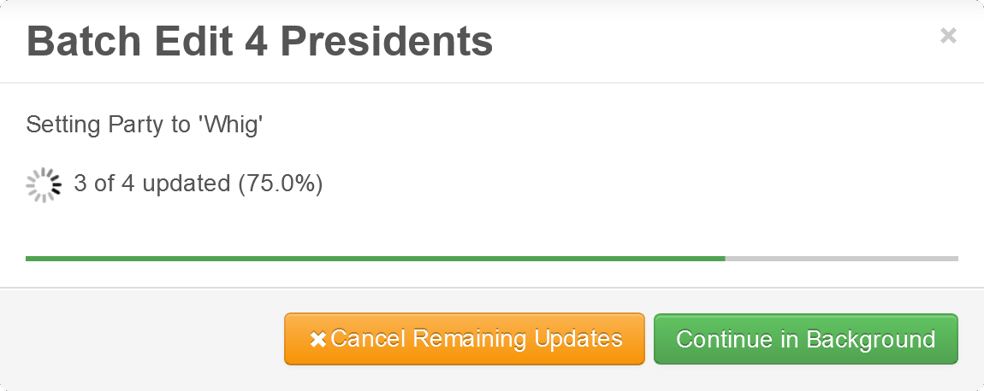Click the gray unfilled progress bar section
Screen dimensions: 984x391
tap(840, 258)
